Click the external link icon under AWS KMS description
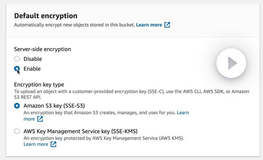263x160 pixels. tap(53, 144)
